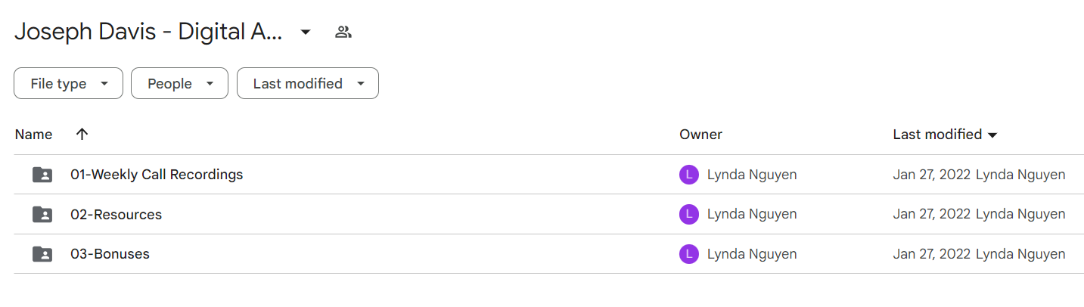1084x307 pixels.
Task: Sort by the Name column header
Action: (x=34, y=135)
